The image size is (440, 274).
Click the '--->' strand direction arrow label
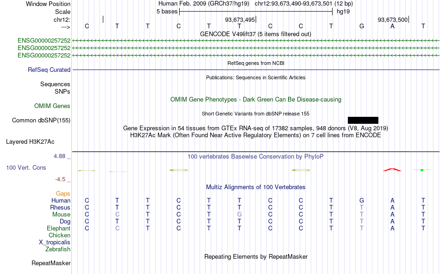pos(66,27)
